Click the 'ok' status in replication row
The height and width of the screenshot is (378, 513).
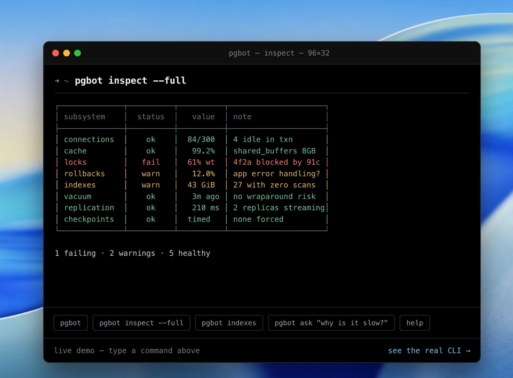(151, 208)
